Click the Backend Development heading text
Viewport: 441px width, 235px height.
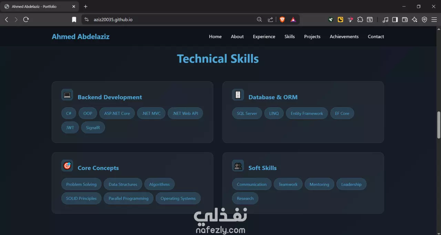(x=110, y=97)
